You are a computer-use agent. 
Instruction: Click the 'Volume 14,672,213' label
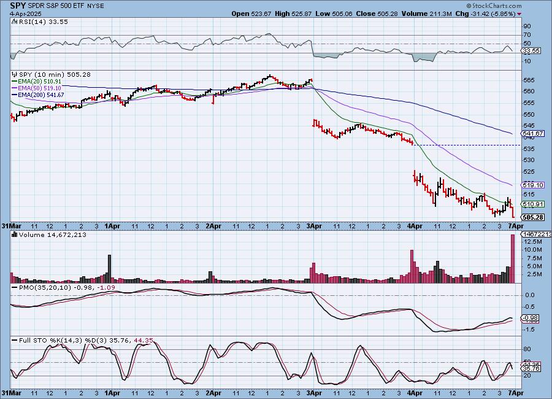click(53, 234)
